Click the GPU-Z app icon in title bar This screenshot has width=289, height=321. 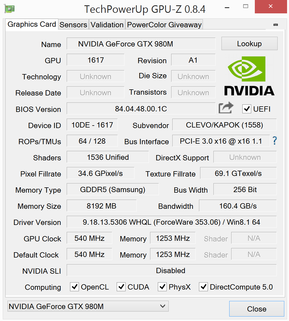point(9,9)
